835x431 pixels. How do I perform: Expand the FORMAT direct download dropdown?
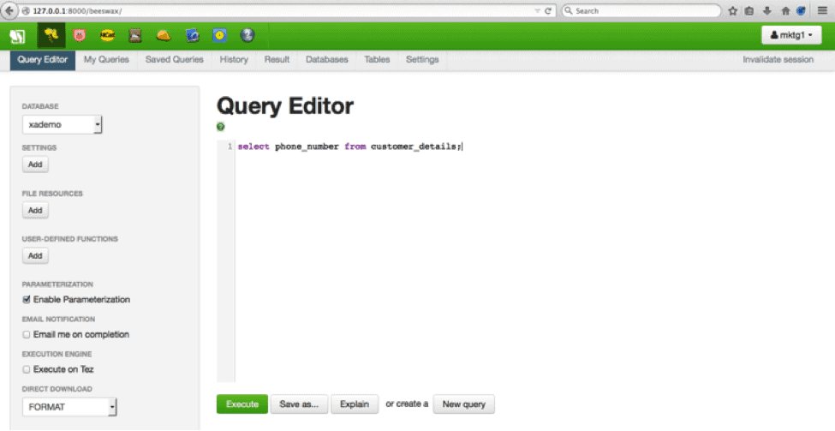pos(69,408)
